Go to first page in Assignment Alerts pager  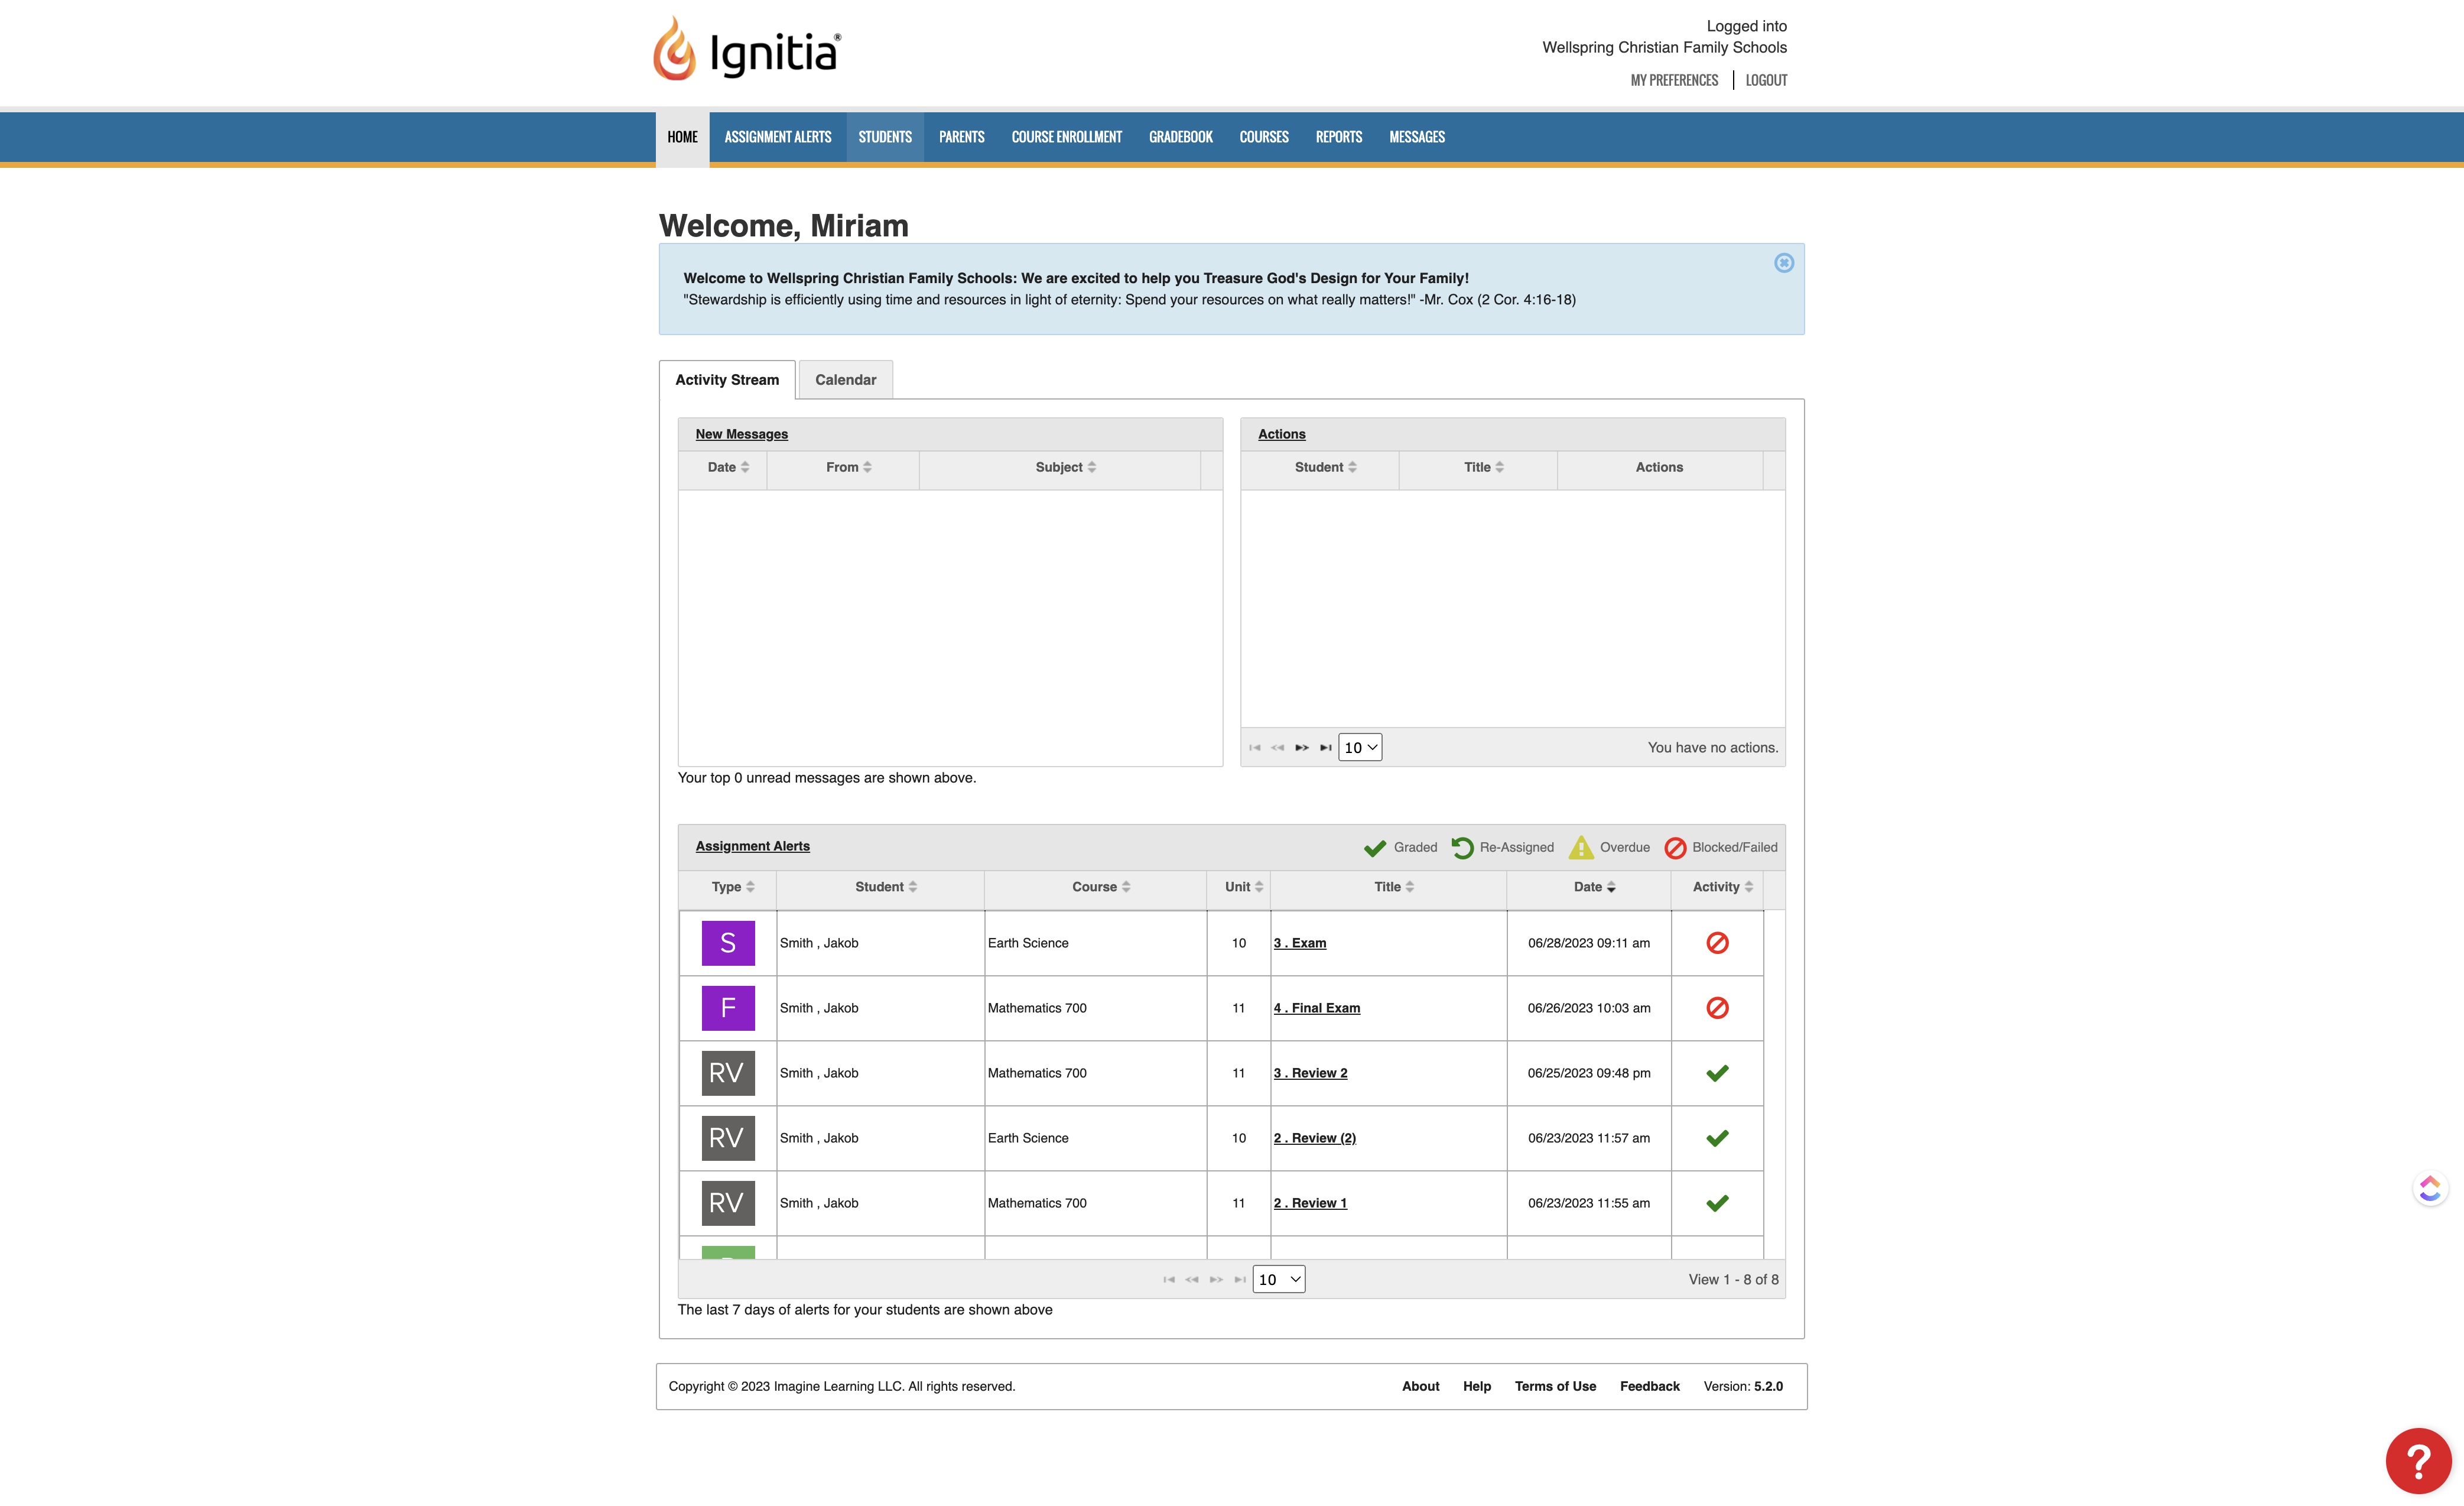(x=1169, y=1280)
